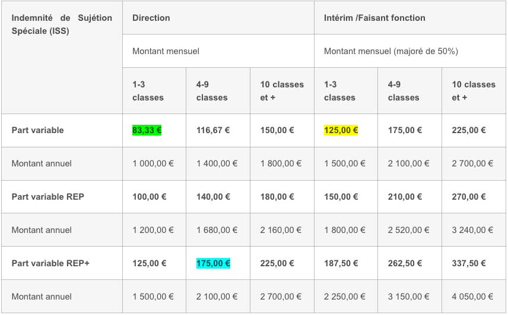Select the 262,50 € cell
Viewport: 508px width, 315px height.
pyautogui.click(x=405, y=263)
